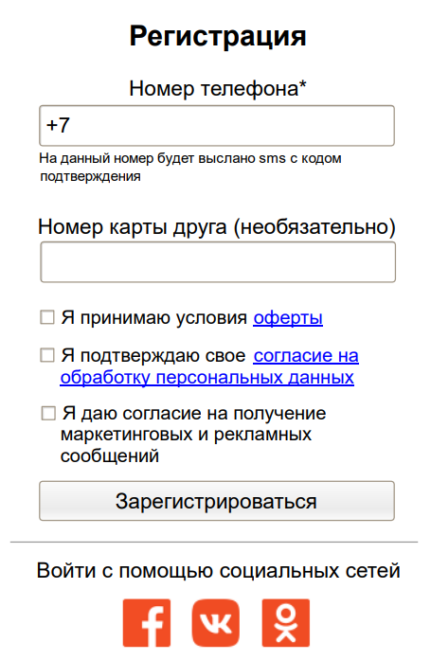431x660 pixels.
Task: Sign in with the Facebook icon
Action: (x=147, y=622)
